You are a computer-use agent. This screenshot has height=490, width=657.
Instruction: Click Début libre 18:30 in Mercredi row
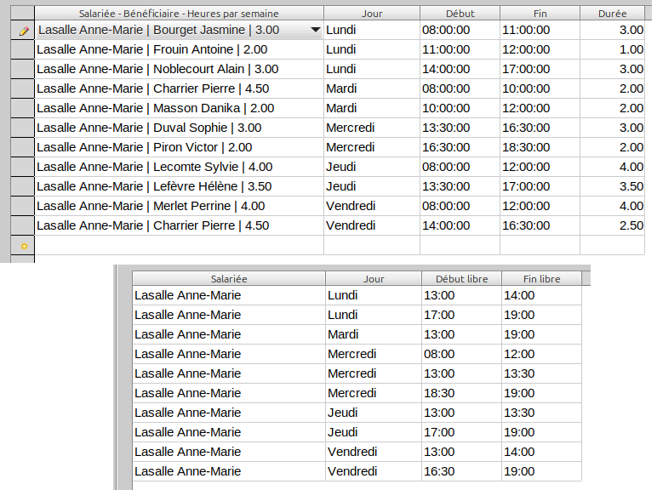tap(462, 393)
